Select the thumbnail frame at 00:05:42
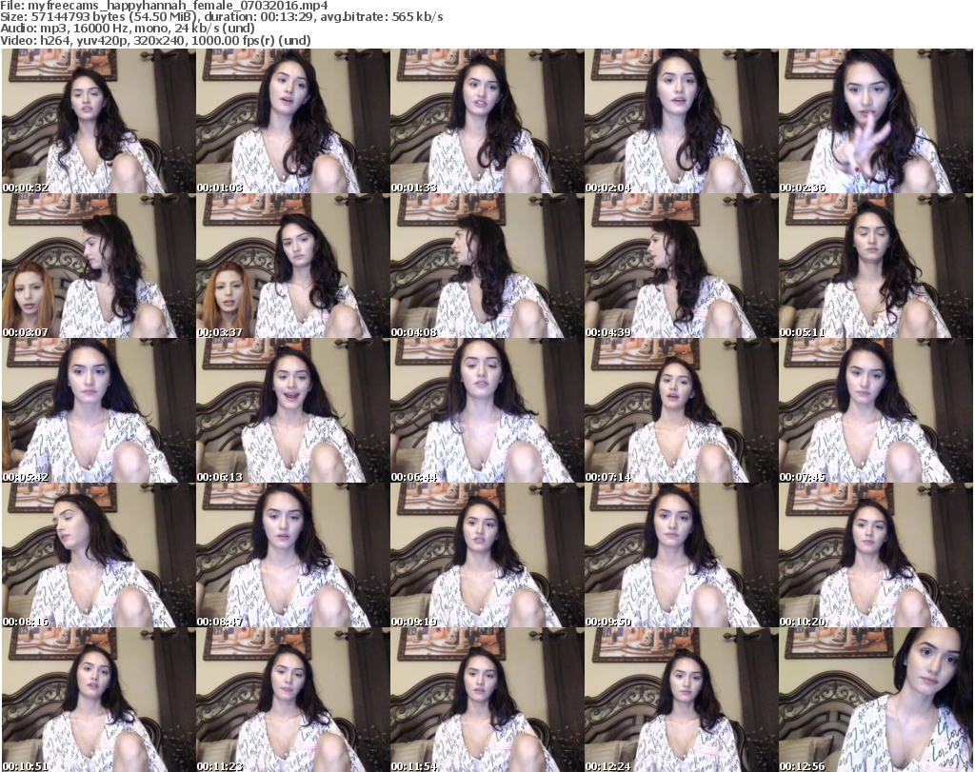The image size is (975, 772). [99, 410]
